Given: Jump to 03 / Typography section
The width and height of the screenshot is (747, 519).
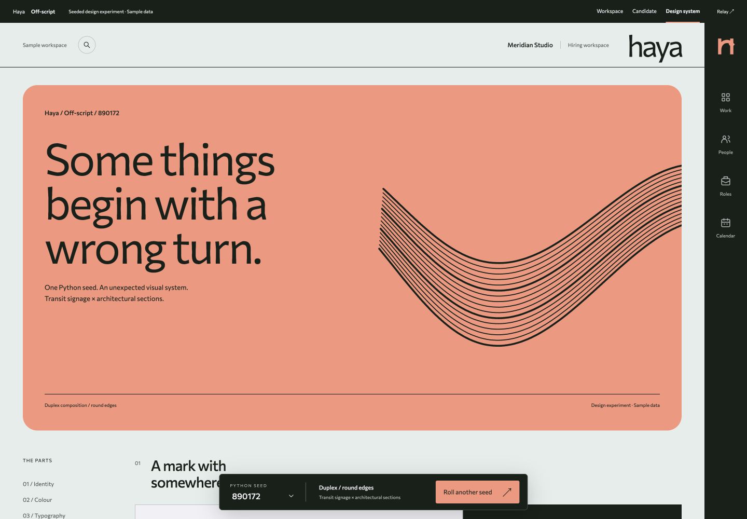Looking at the screenshot, I should point(44,515).
